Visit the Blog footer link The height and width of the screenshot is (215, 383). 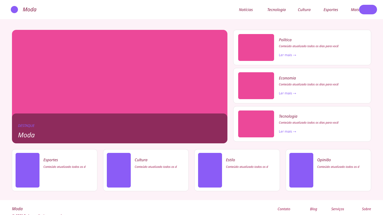tap(313, 209)
